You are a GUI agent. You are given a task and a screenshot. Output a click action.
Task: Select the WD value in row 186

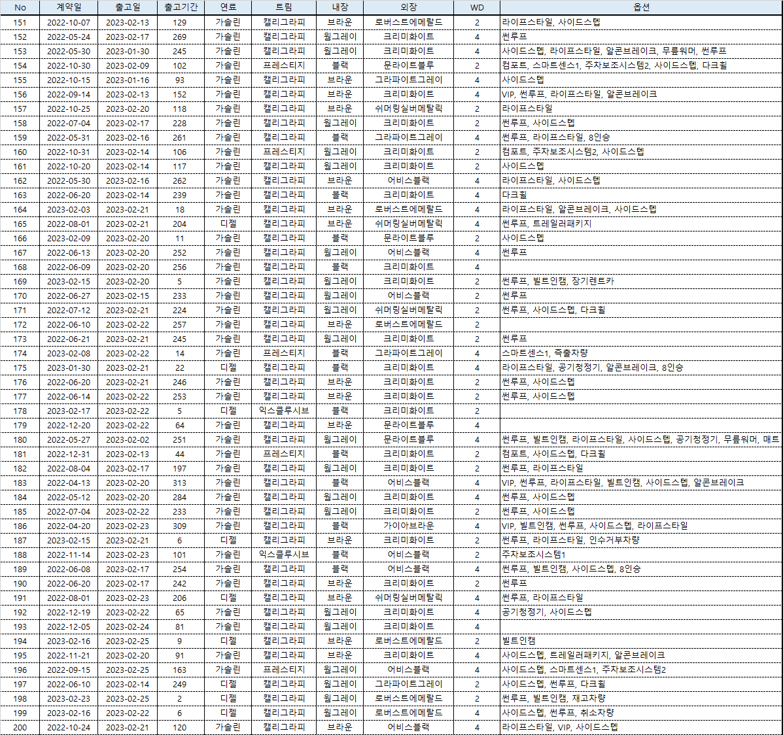click(477, 526)
